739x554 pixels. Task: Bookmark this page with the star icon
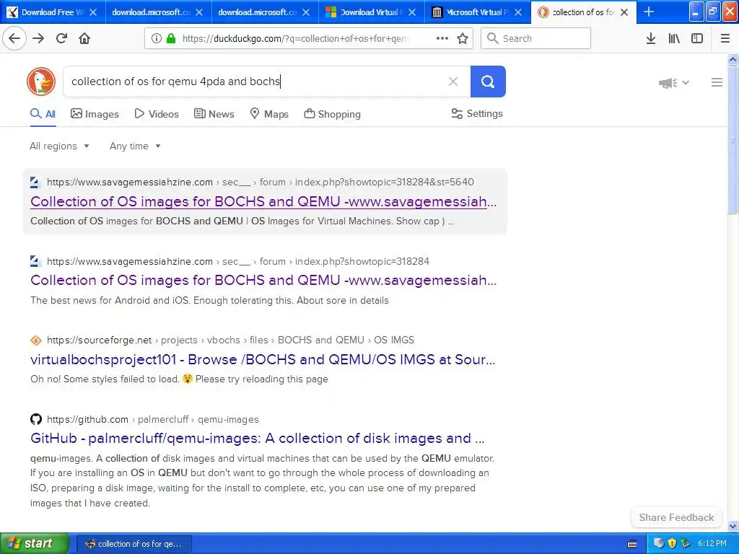[x=463, y=39]
